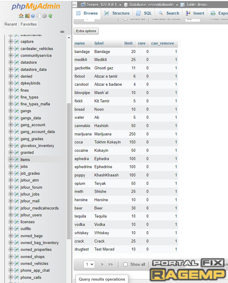
Task: Select the Tokhm Kokayin label cell
Action: (x=108, y=142)
